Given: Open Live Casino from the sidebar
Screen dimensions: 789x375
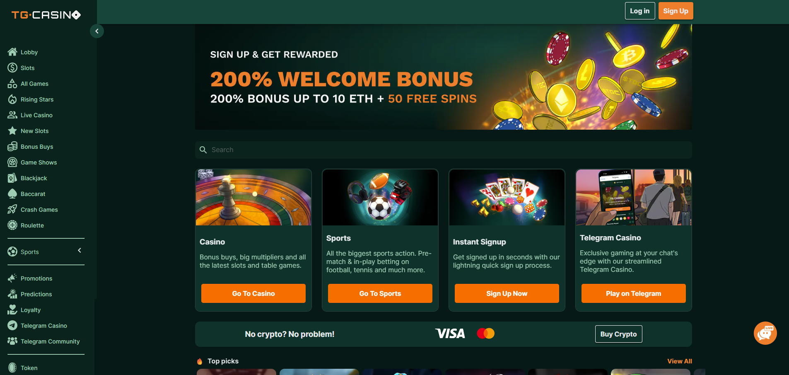Looking at the screenshot, I should [x=36, y=115].
